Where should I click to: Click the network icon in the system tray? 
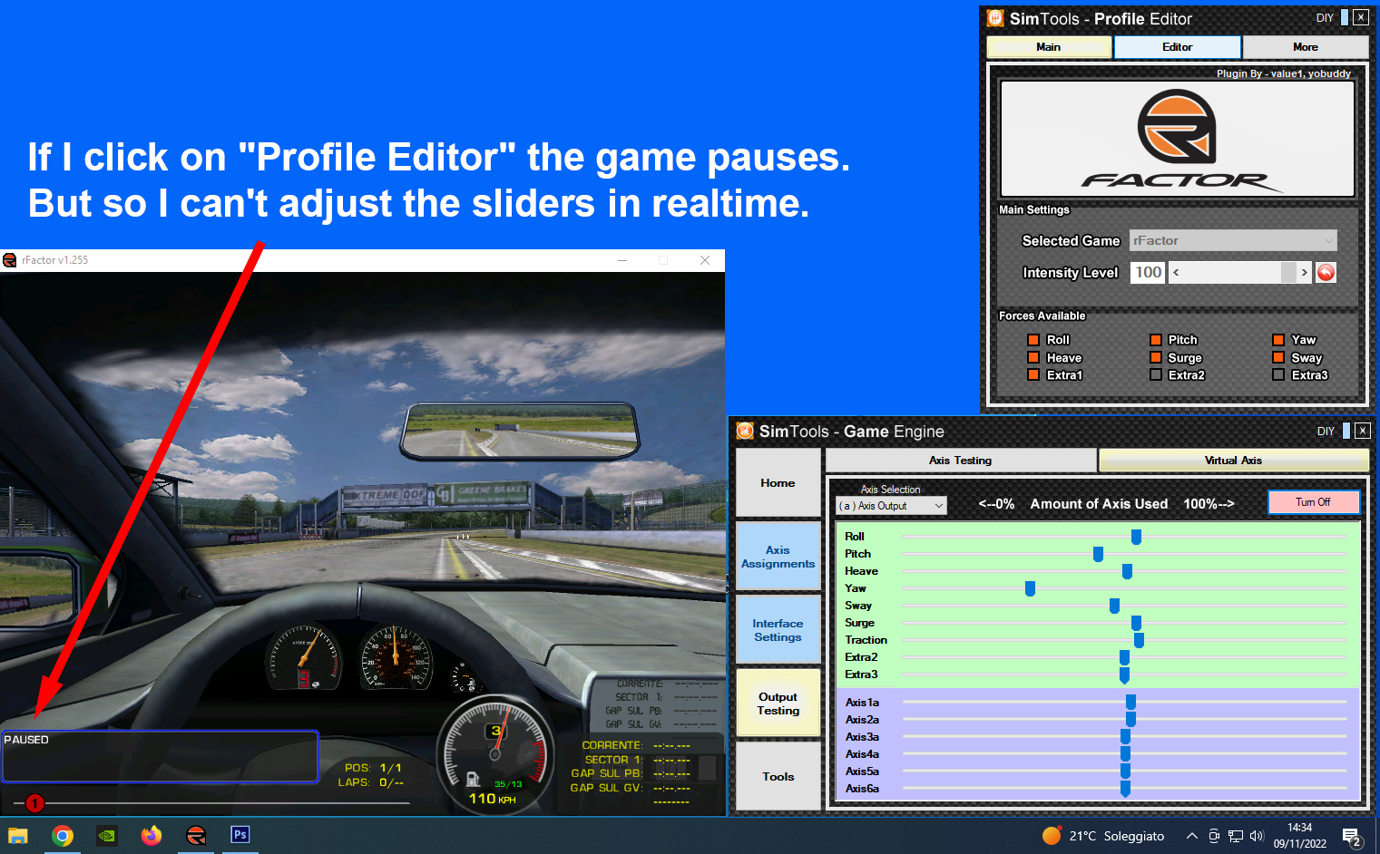1236,836
